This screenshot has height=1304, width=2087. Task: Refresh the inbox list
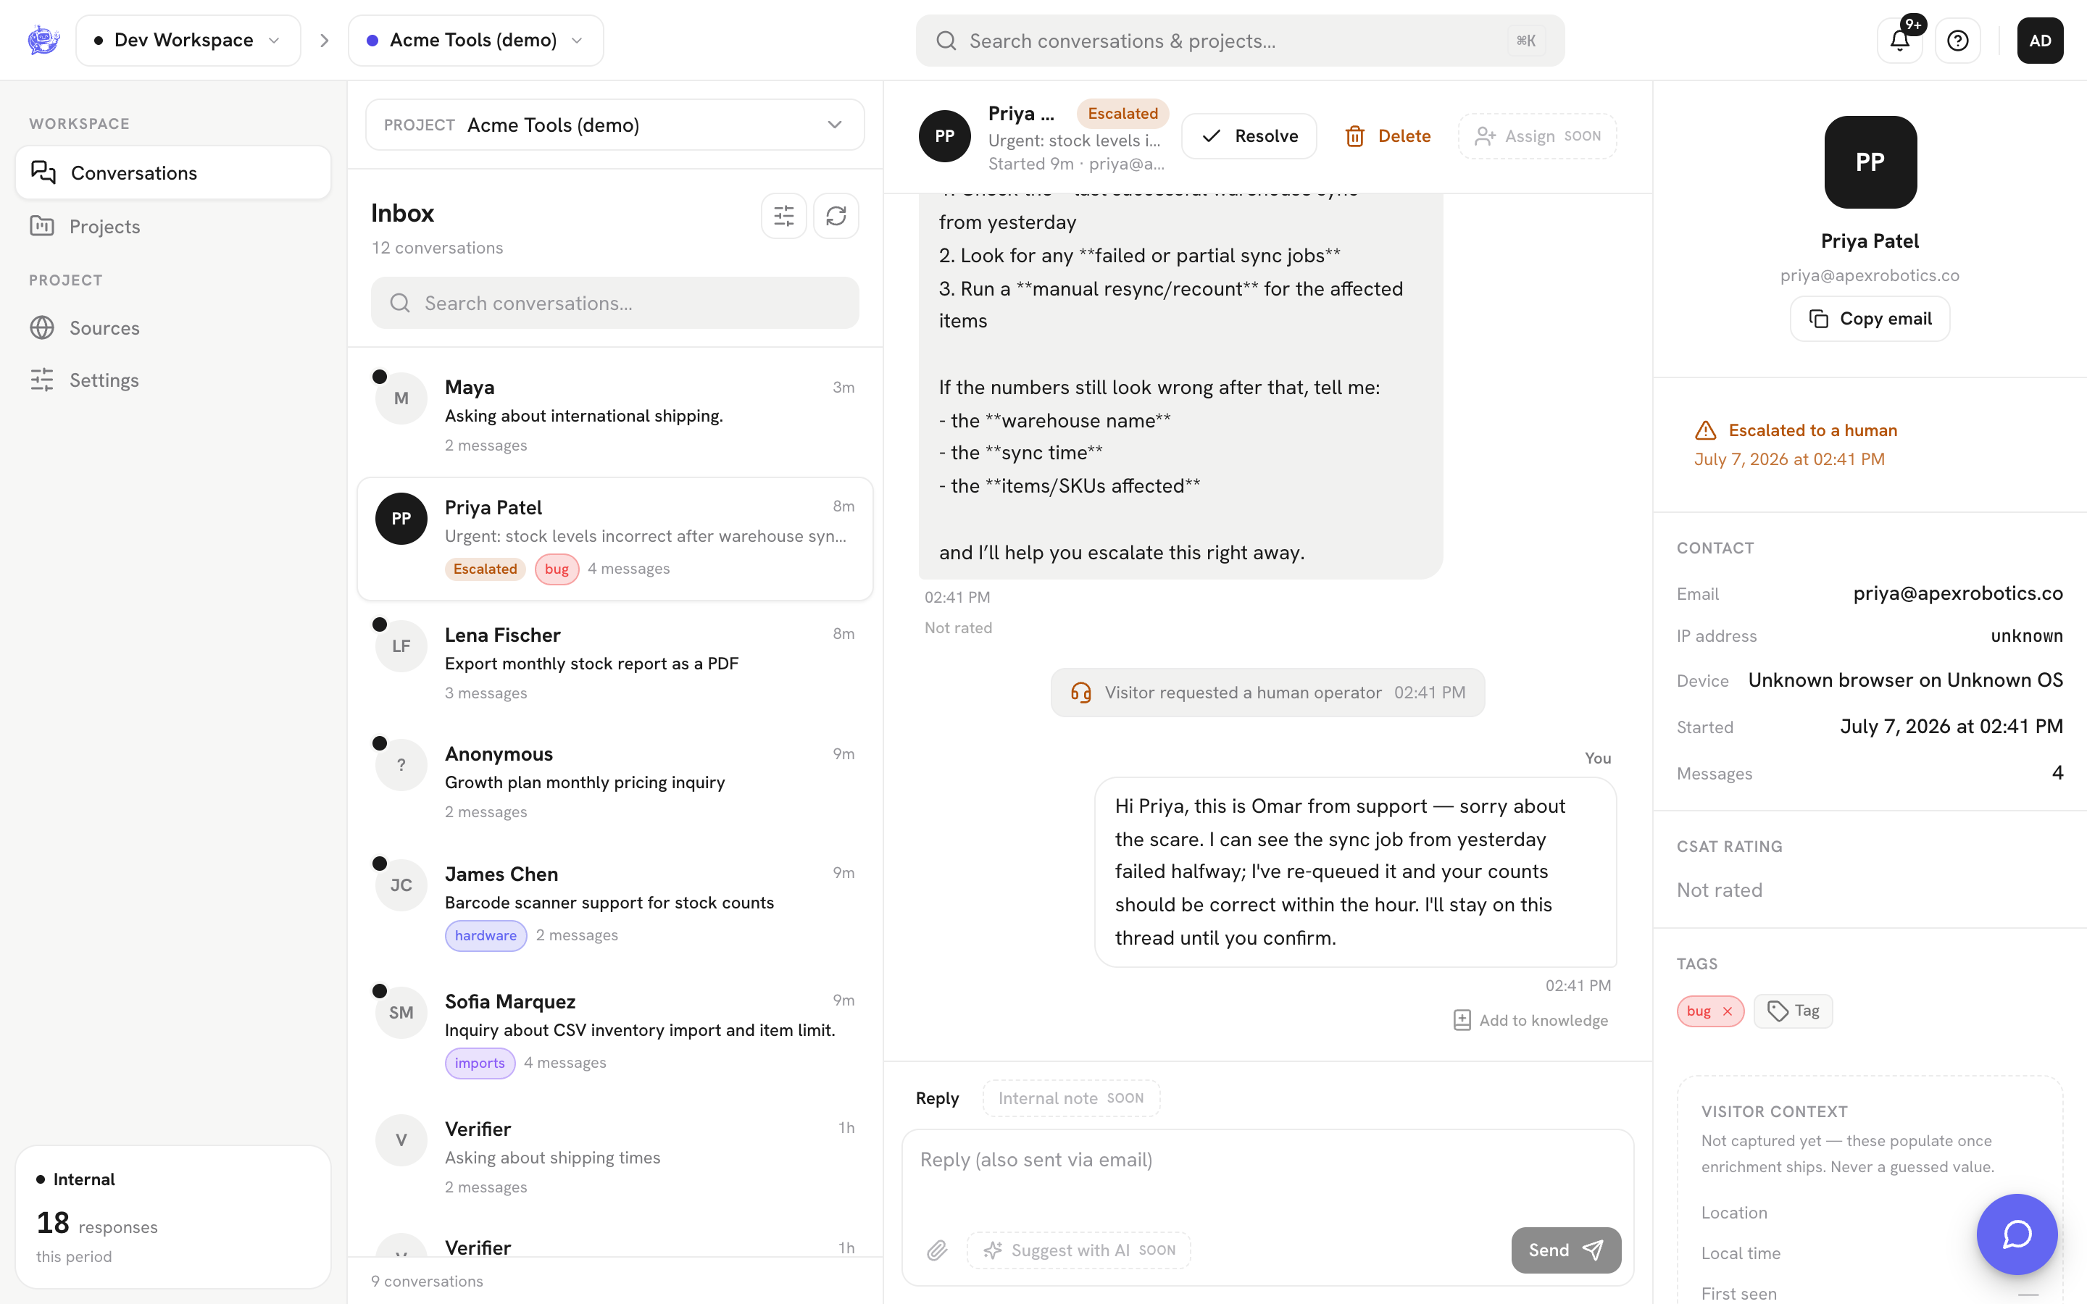[836, 216]
